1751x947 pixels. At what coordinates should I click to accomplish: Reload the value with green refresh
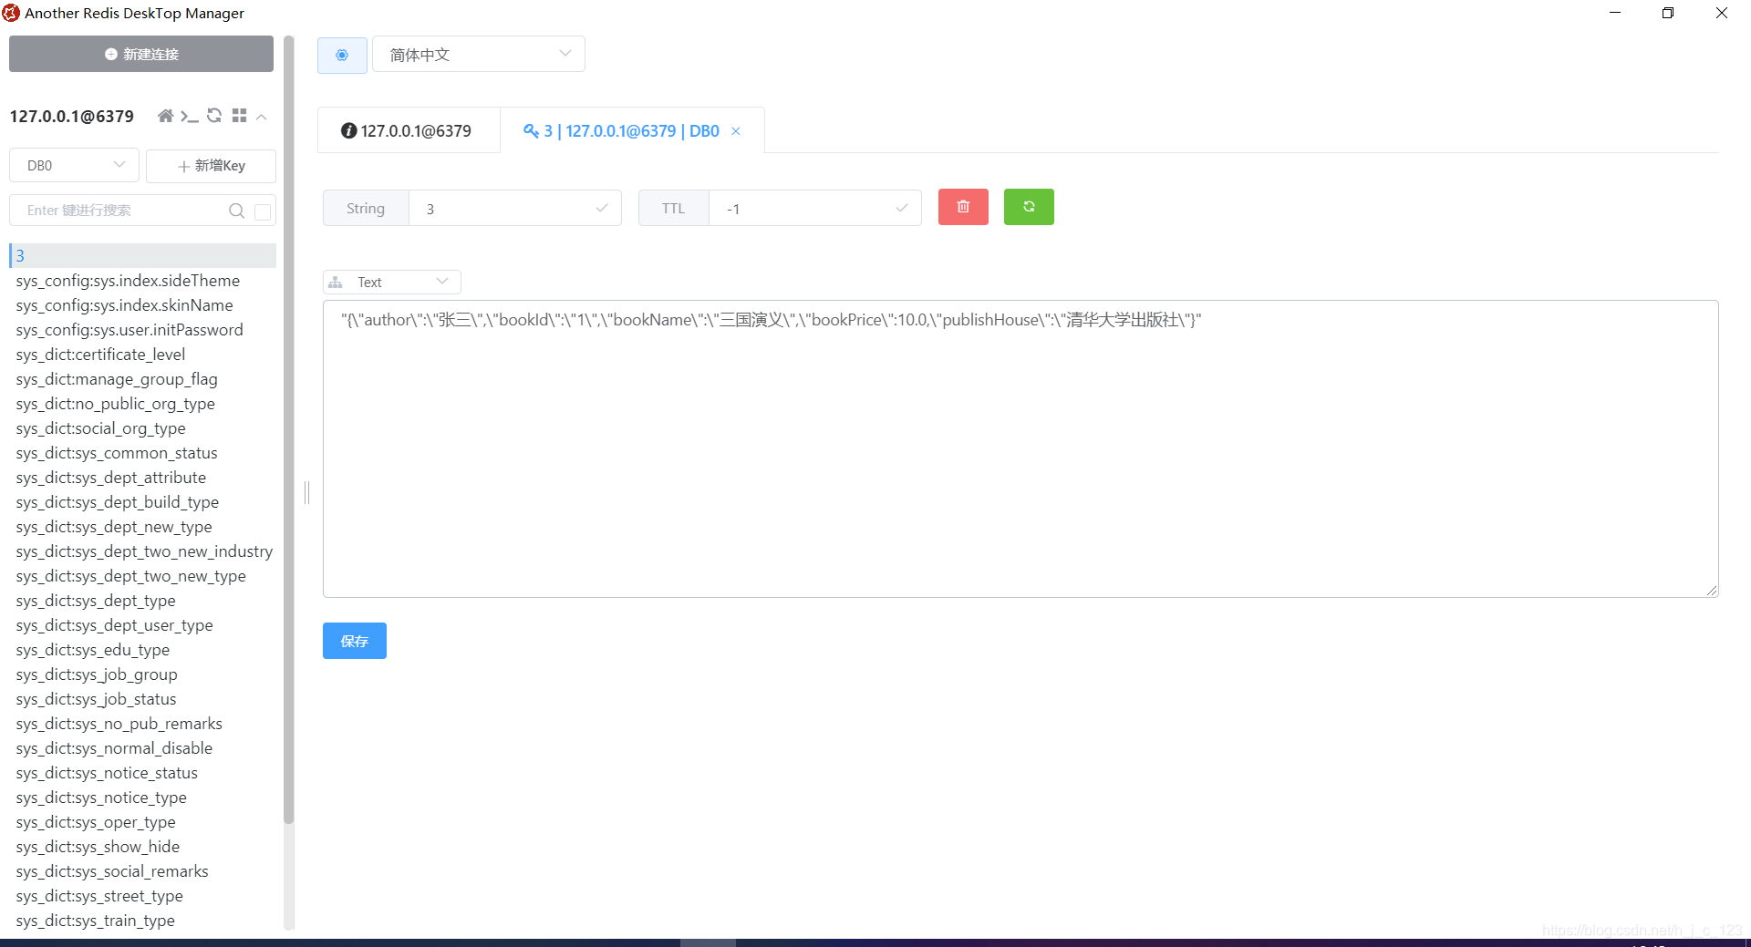point(1029,207)
